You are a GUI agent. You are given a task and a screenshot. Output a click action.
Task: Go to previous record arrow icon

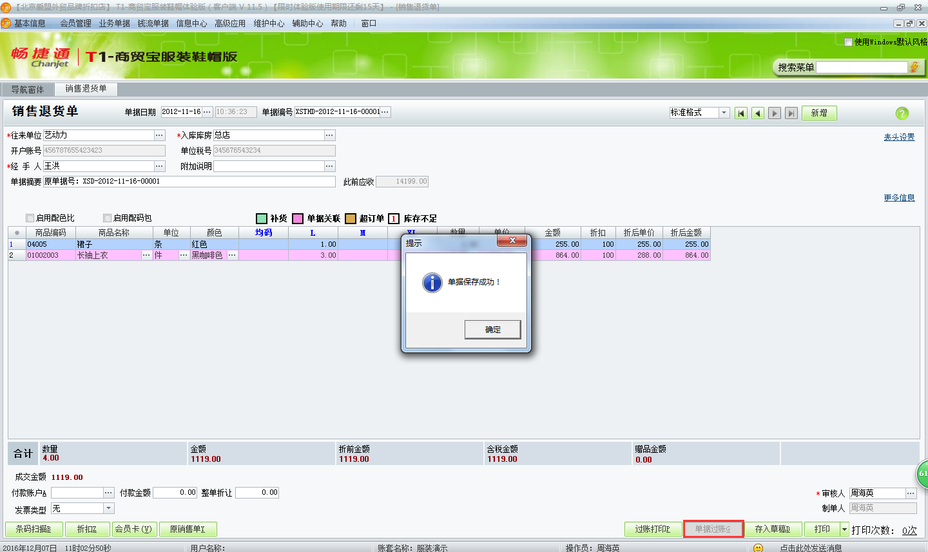point(758,113)
